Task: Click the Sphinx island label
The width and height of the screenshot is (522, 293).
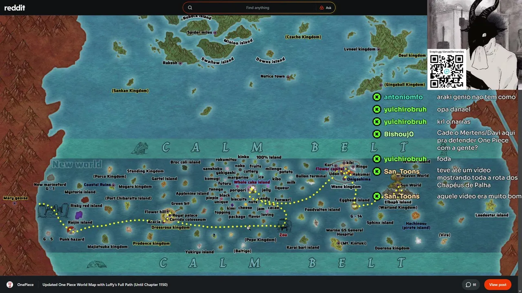Action: 380,223
